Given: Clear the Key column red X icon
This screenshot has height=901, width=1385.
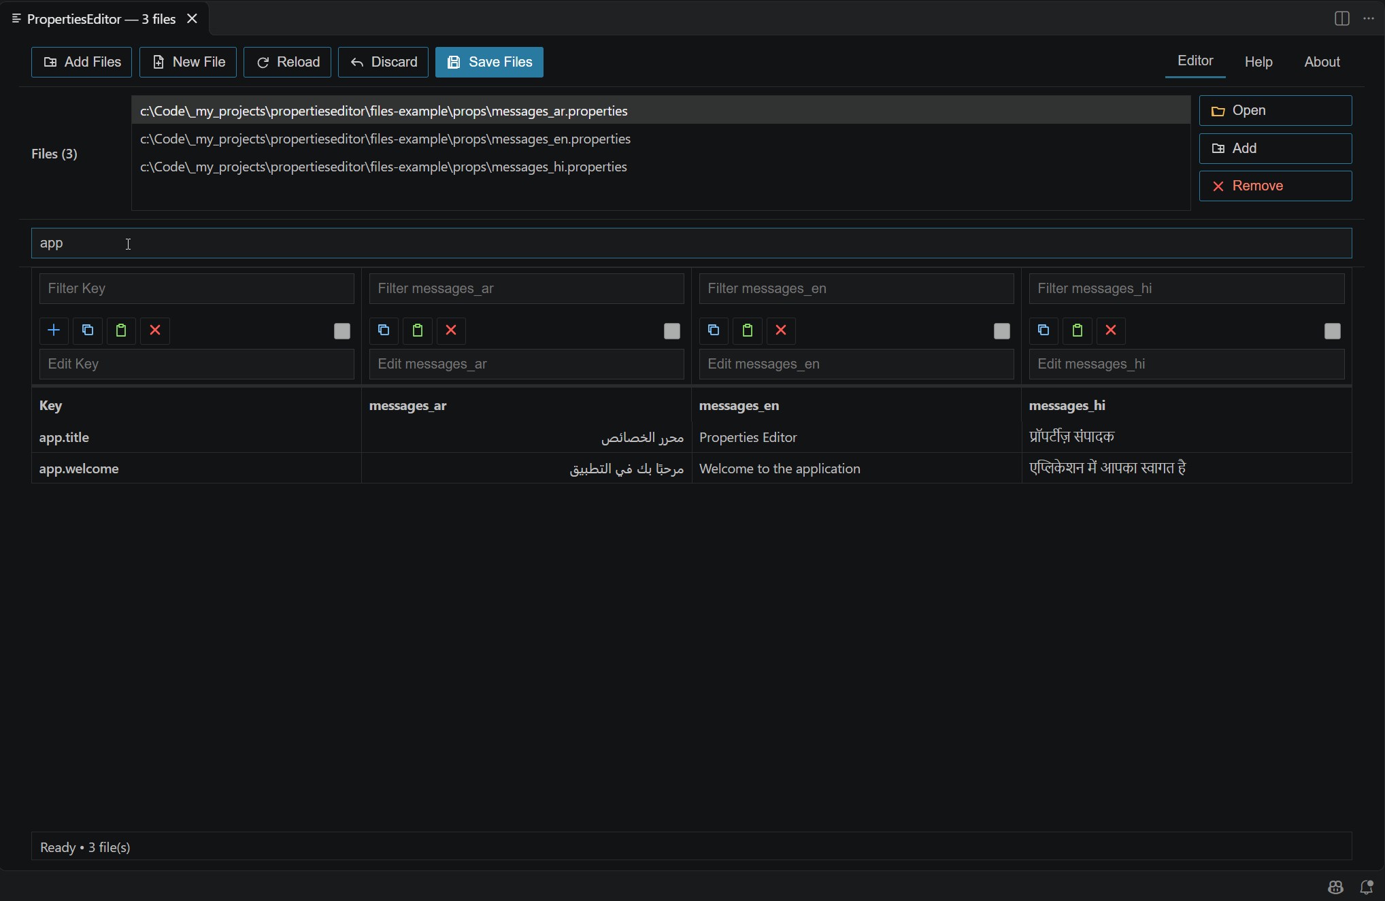Looking at the screenshot, I should (x=155, y=330).
